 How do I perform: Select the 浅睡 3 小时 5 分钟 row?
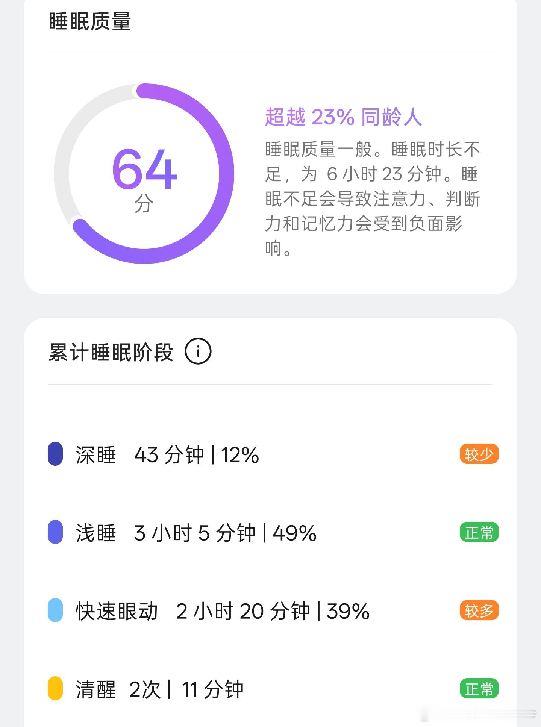(x=273, y=532)
